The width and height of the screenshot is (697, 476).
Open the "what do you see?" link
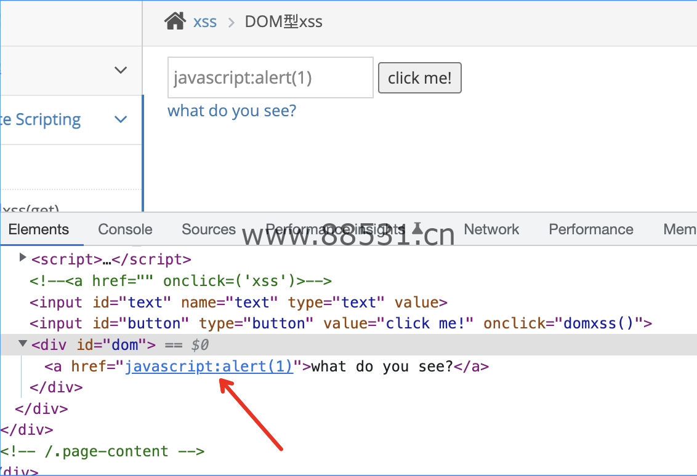232,111
